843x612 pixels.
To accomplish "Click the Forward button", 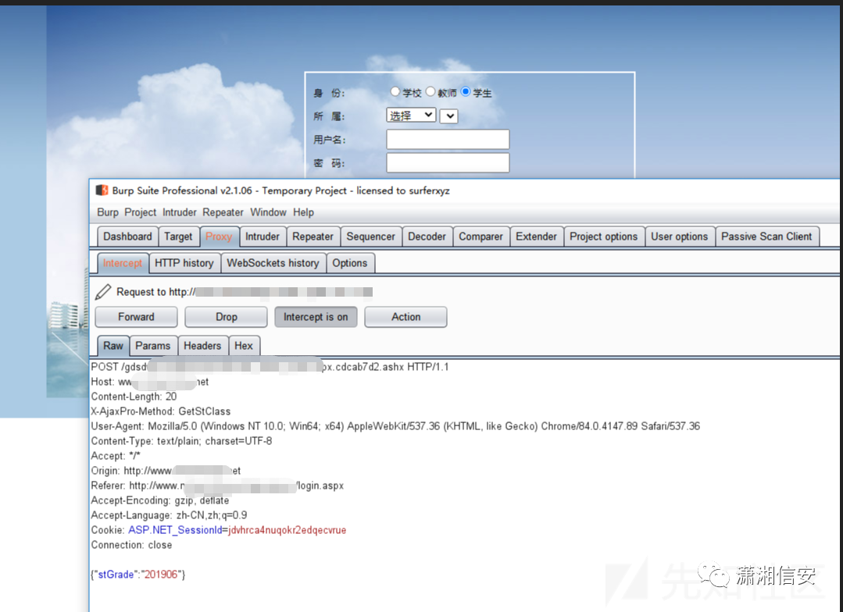I will coord(136,316).
